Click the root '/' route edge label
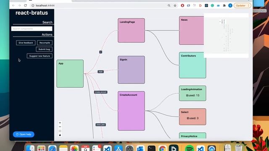The width and height of the screenshot is (269, 151). [101, 52]
